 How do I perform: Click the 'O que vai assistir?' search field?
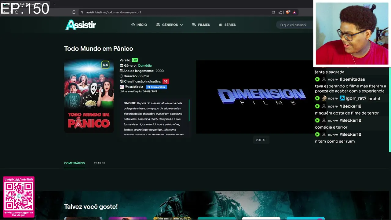(x=295, y=25)
